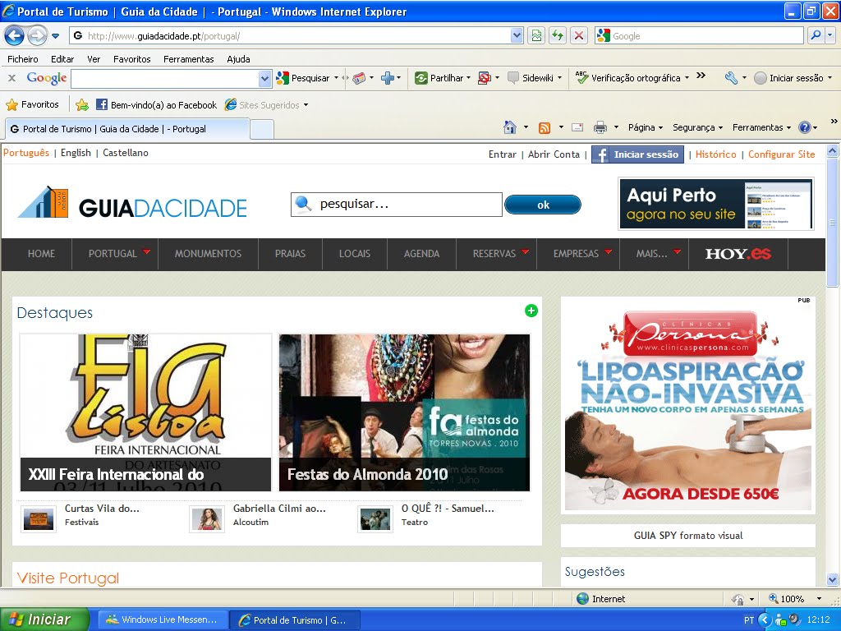Click the RSS feeds icon

[x=545, y=127]
